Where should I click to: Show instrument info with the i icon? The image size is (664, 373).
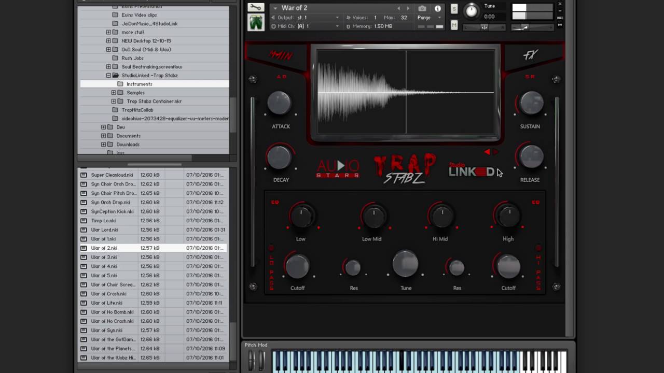(437, 8)
